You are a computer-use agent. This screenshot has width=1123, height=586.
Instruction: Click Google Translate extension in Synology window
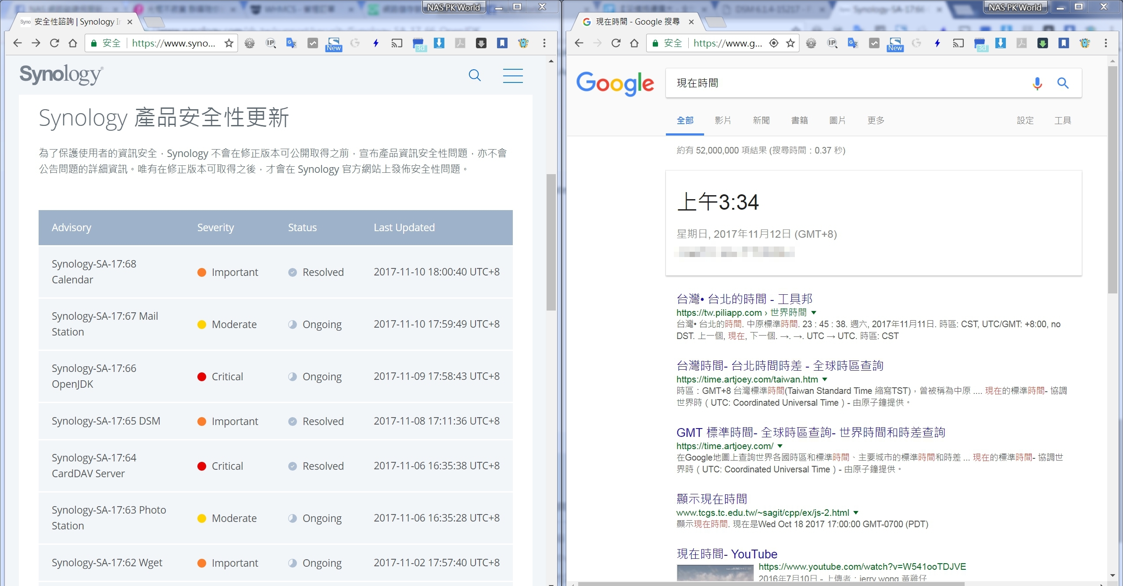click(291, 43)
